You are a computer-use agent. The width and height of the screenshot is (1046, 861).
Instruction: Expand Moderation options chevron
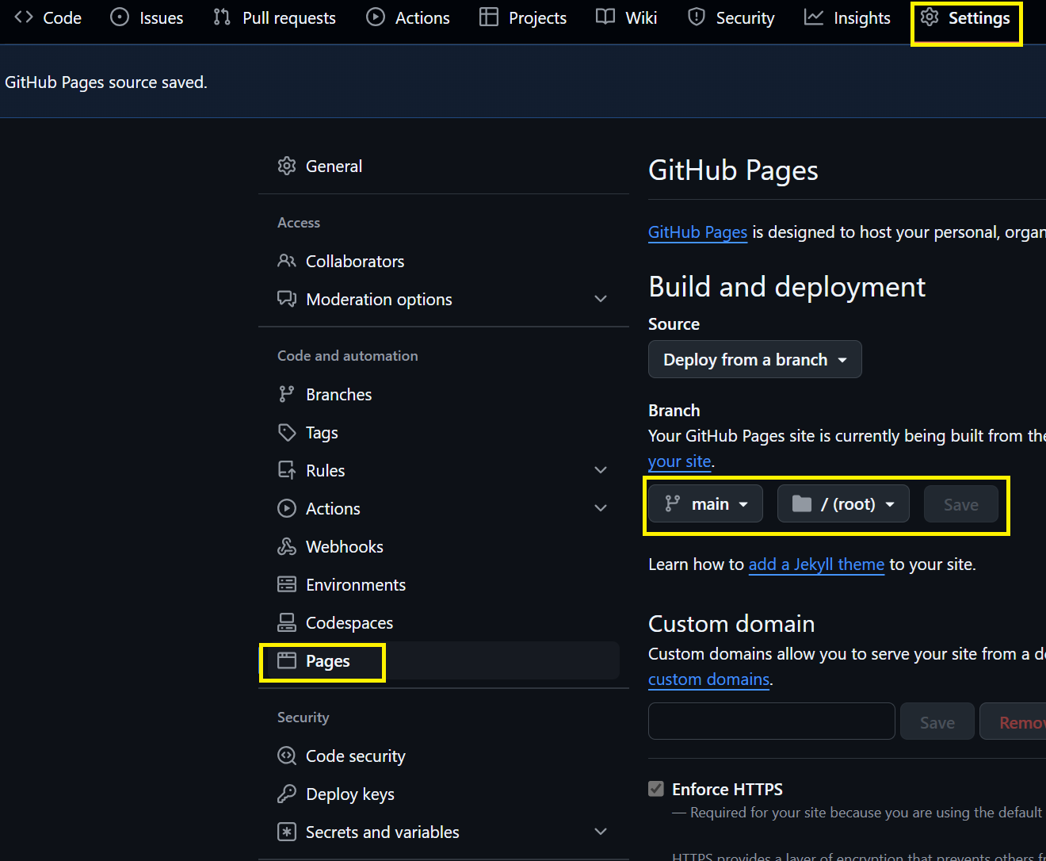(601, 299)
